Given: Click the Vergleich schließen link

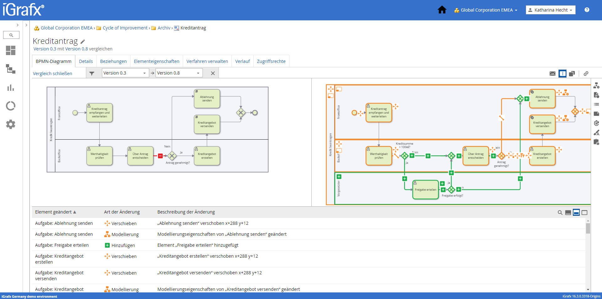Looking at the screenshot, I should [52, 74].
